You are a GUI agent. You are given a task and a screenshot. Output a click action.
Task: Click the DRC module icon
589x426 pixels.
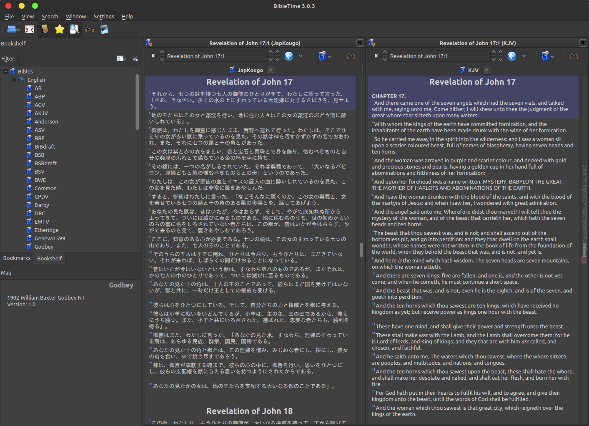(30, 213)
